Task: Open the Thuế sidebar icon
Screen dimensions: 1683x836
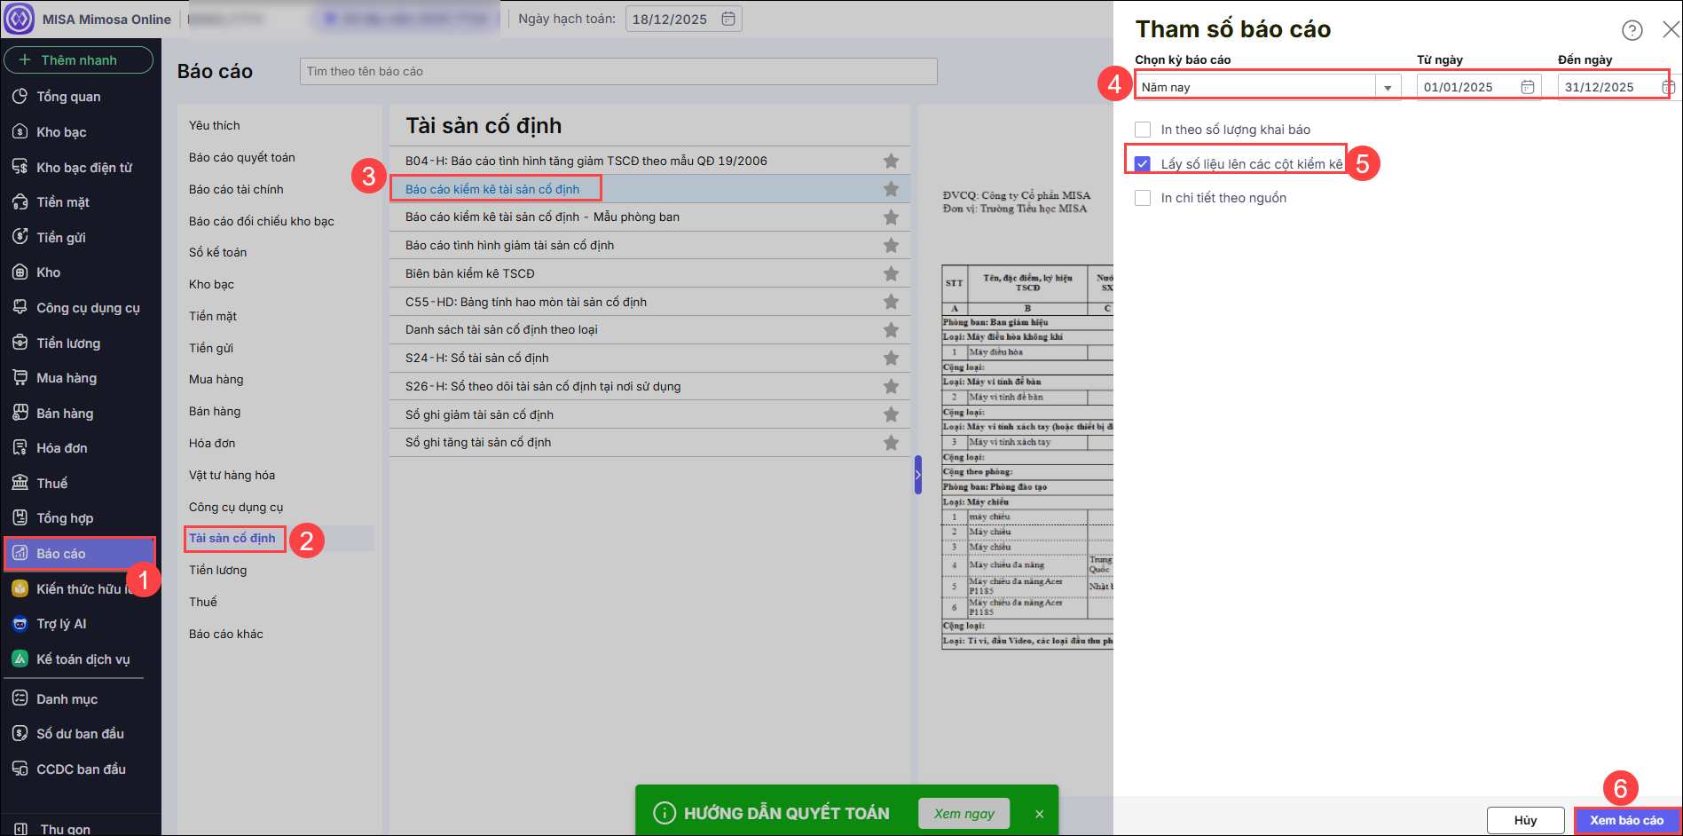Action: 20,483
